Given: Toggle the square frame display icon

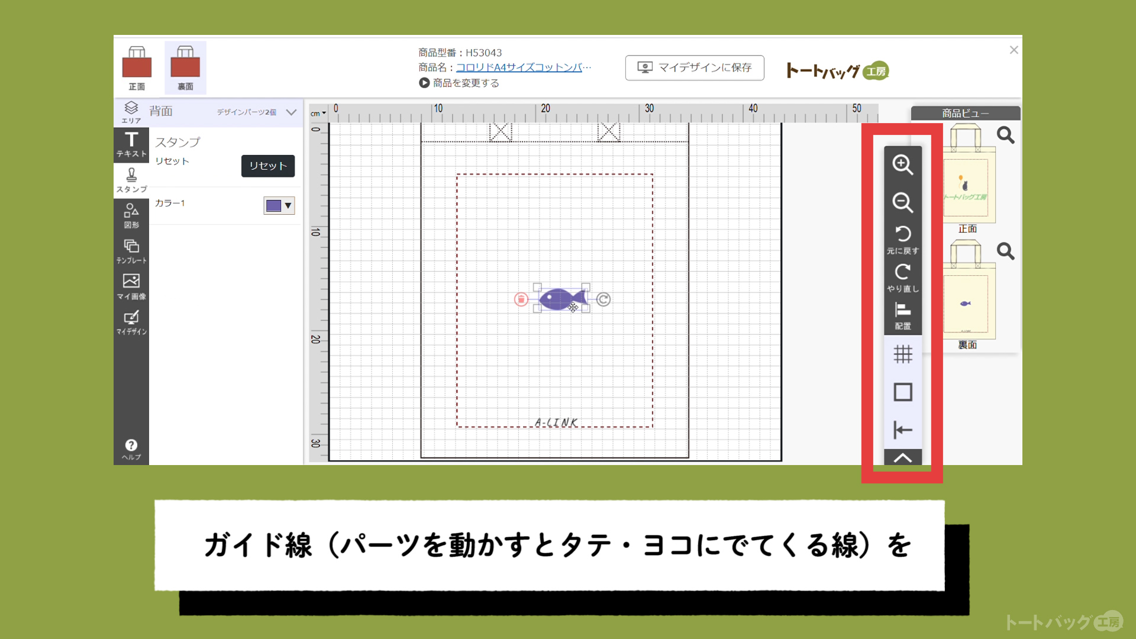Looking at the screenshot, I should point(903,392).
